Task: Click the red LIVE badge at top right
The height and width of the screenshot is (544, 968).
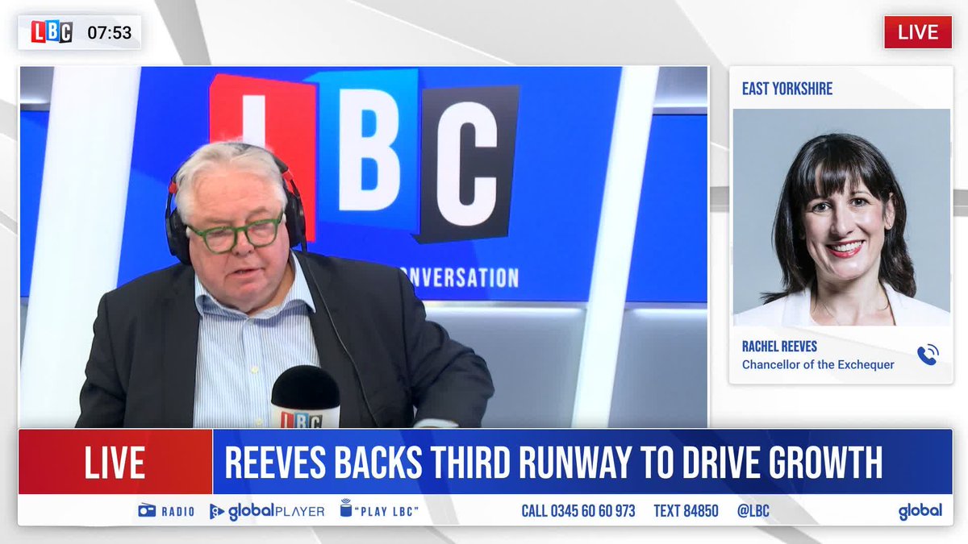Action: 918,32
